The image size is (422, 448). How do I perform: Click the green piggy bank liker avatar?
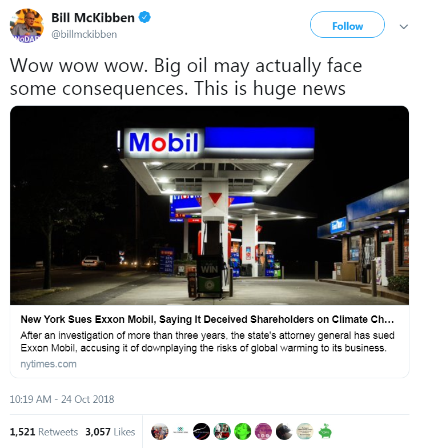325,432
